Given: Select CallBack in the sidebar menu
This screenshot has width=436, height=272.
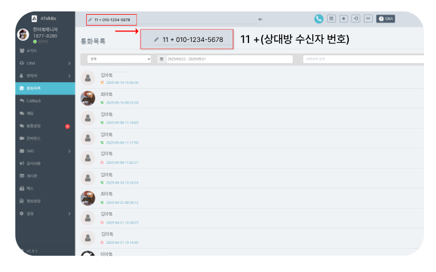Looking at the screenshot, I should click(45, 101).
